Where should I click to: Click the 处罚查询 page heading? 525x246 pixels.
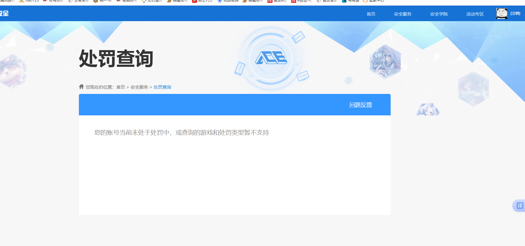click(x=116, y=58)
